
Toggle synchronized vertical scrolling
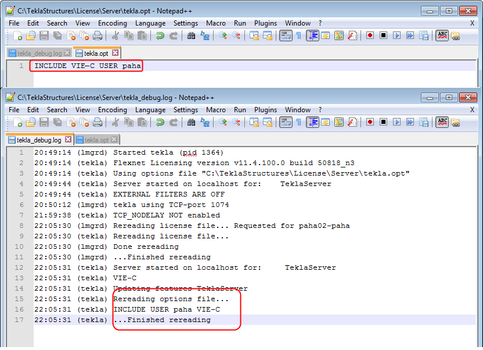255,35
